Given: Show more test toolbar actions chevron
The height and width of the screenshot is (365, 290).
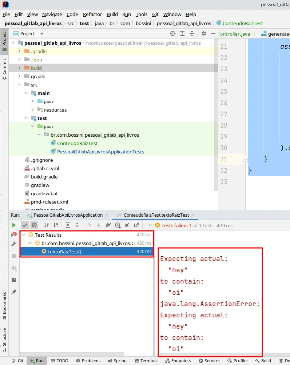Looking at the screenshot, I should 150,225.
